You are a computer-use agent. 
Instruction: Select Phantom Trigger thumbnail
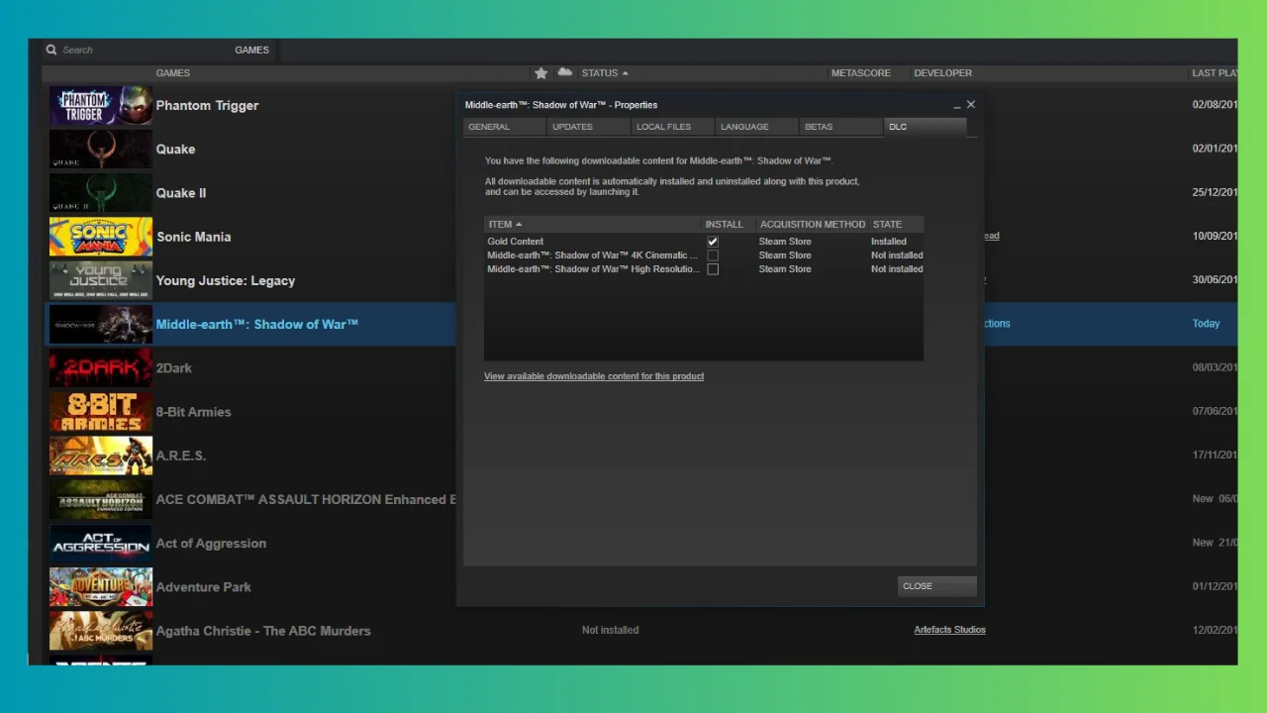click(101, 105)
